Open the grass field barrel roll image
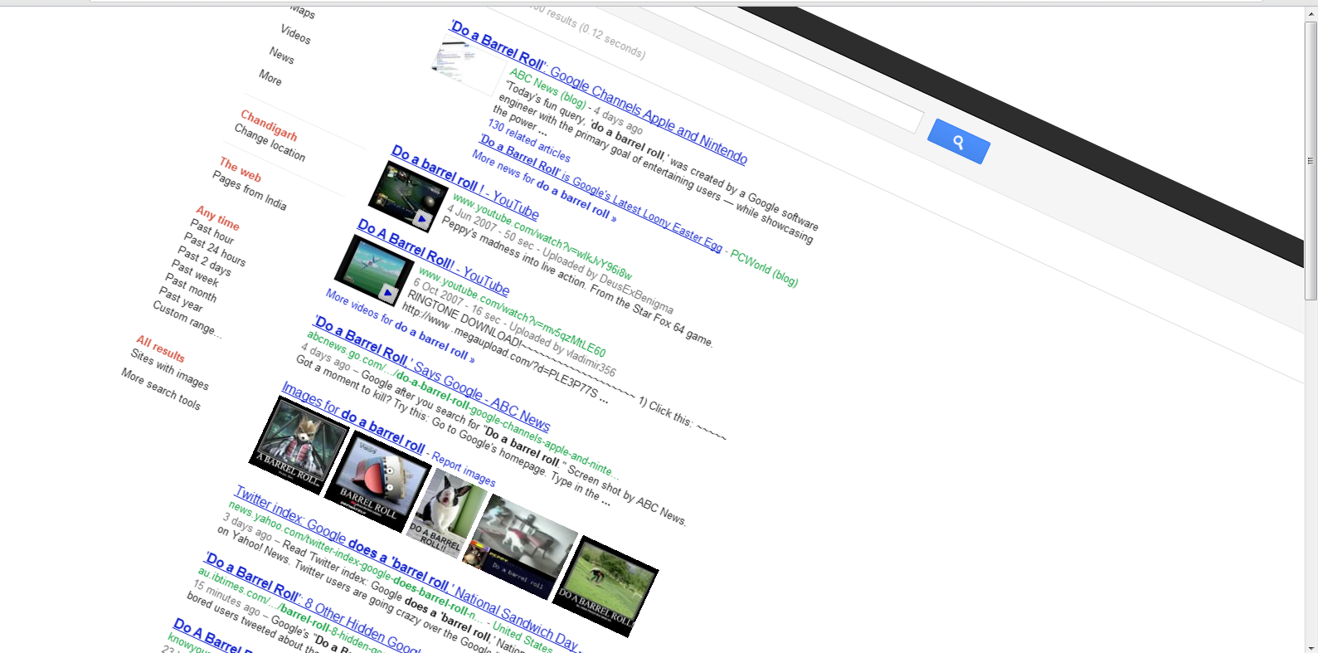Image resolution: width=1327 pixels, height=653 pixels. 605,586
